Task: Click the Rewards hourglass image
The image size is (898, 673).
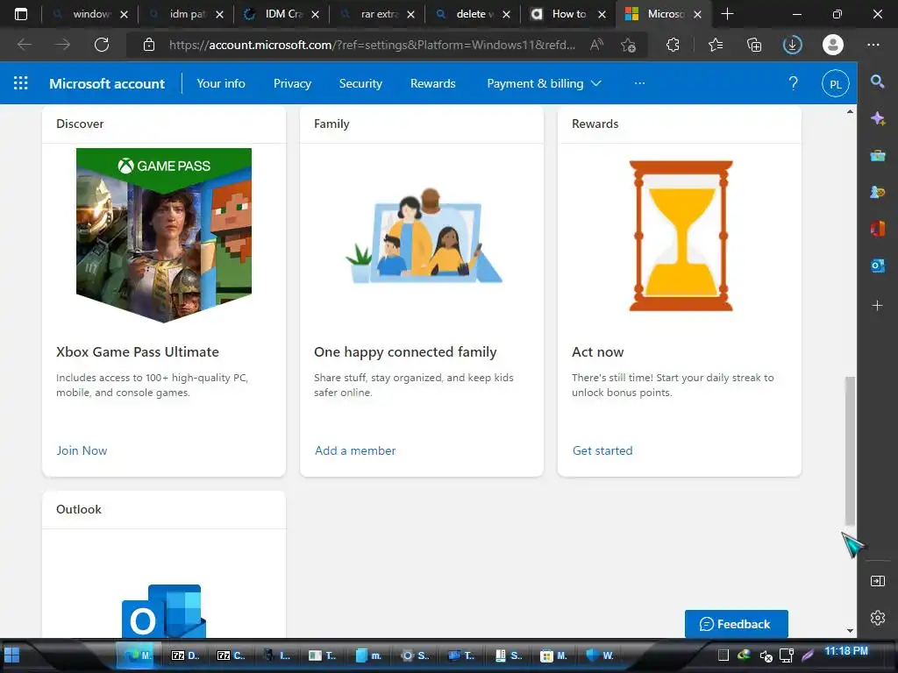Action: click(681, 235)
